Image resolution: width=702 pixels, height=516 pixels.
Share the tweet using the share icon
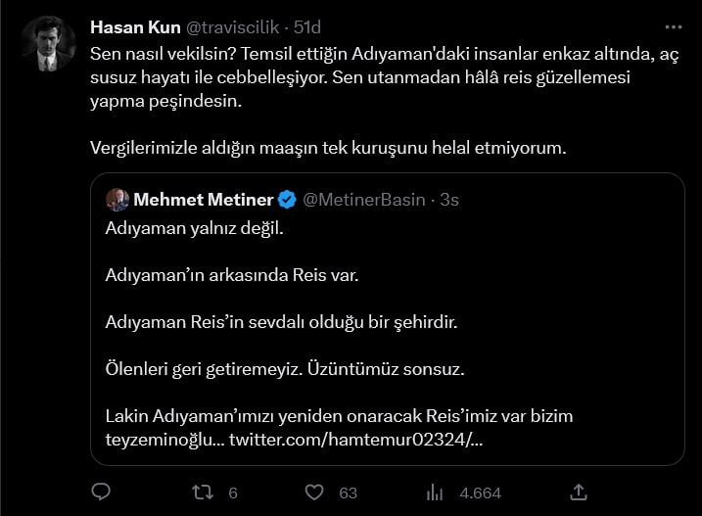[578, 493]
